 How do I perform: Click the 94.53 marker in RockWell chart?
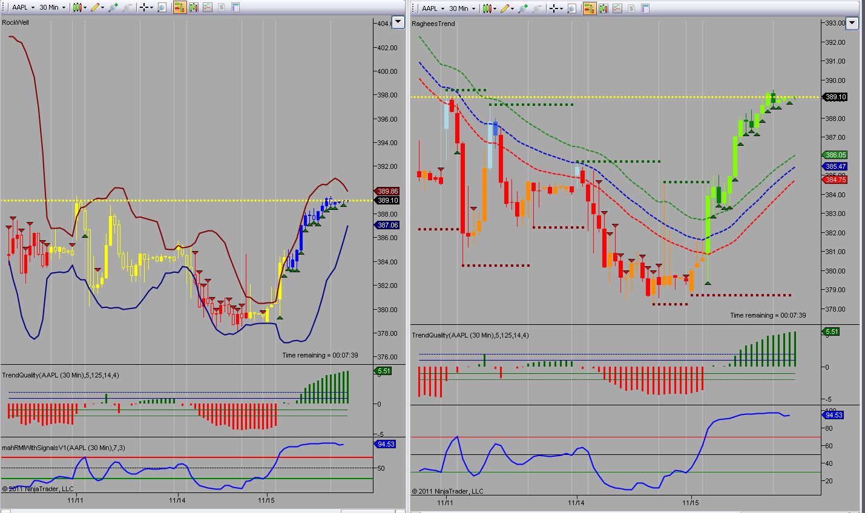tap(385, 445)
